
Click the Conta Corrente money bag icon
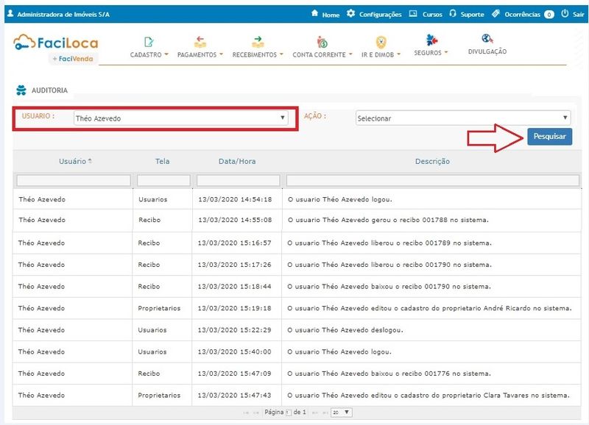(322, 43)
